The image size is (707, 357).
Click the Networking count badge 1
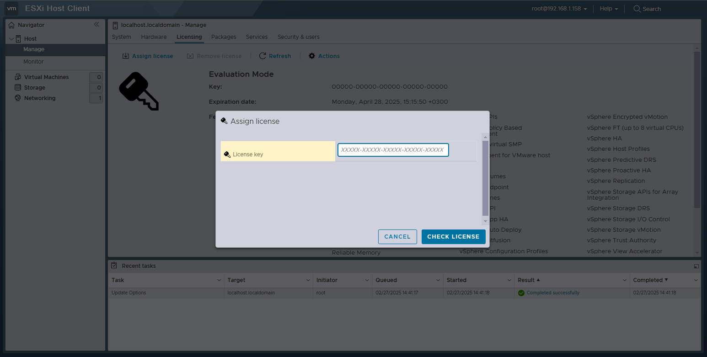coord(96,98)
